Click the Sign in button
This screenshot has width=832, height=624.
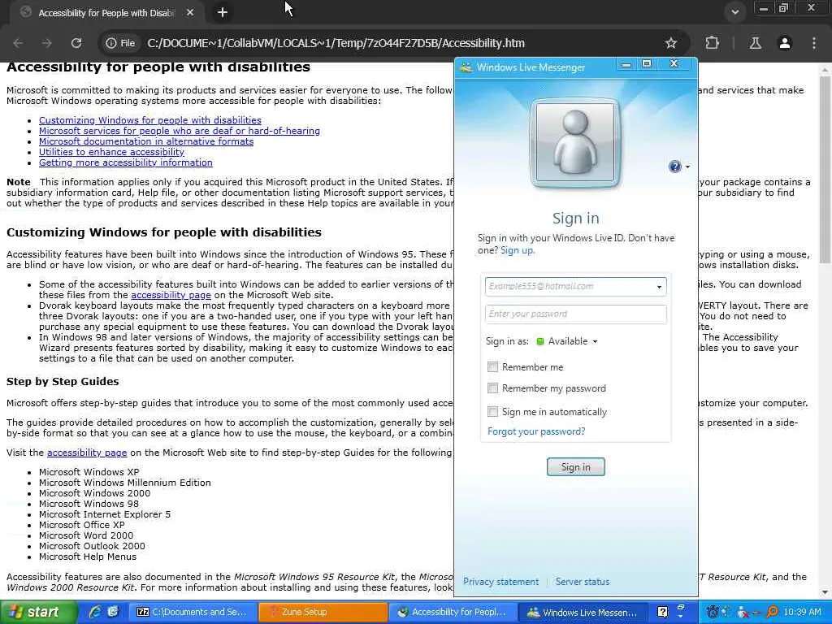(x=576, y=467)
